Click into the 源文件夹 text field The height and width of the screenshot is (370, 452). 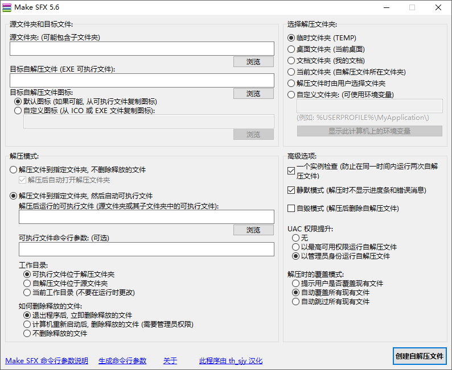tap(142, 48)
